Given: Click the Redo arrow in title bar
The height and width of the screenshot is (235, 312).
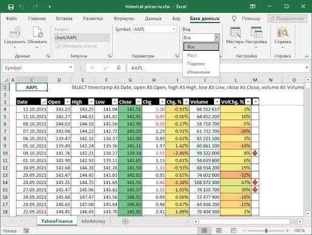Looking at the screenshot, I should click(36, 7).
